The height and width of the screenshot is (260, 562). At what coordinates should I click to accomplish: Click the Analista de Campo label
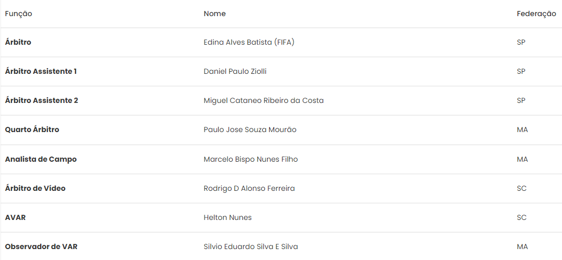click(x=41, y=159)
